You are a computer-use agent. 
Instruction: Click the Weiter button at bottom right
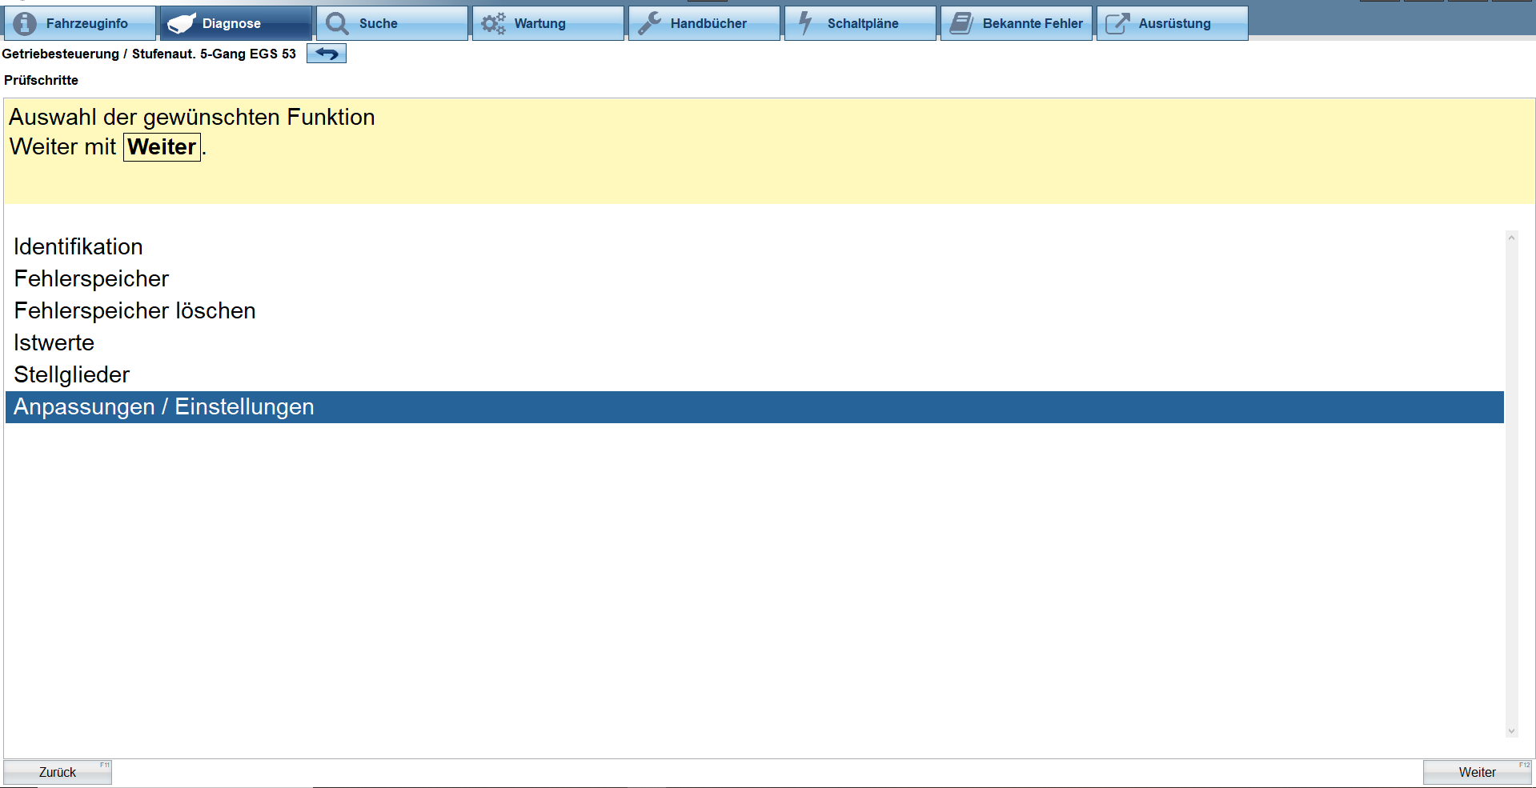1477,772
